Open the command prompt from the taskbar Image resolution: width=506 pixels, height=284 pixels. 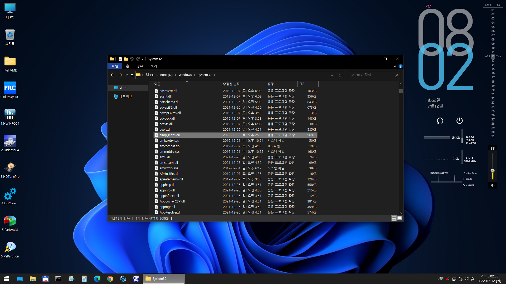click(58, 279)
